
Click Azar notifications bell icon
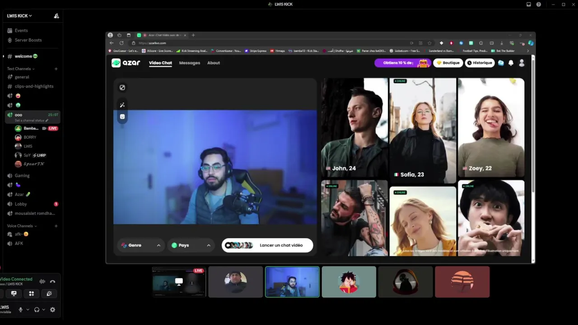[x=511, y=63]
